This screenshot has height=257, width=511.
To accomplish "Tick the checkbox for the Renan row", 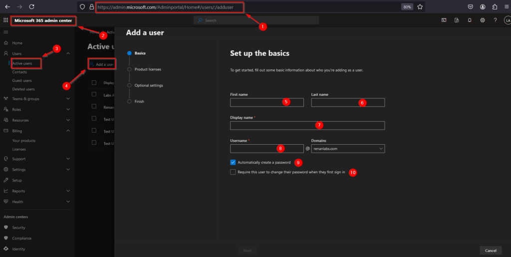I will (94, 106).
